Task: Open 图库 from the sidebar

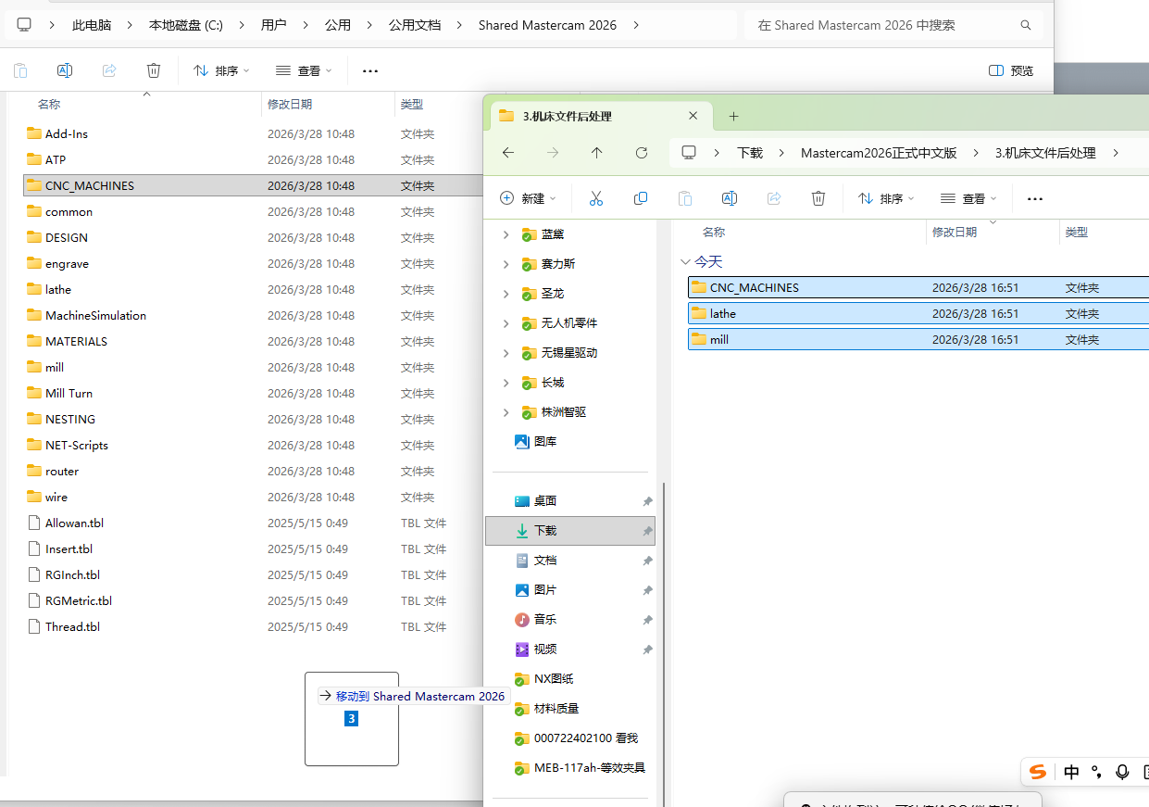Action: coord(544,441)
